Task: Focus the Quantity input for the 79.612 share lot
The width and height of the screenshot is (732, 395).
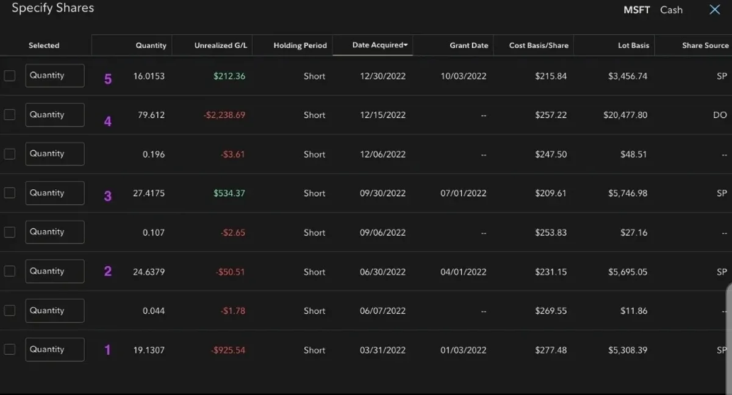Action: point(55,115)
